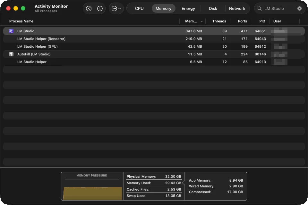Click the search magnifier icon
This screenshot has height=205, width=308.
pyautogui.click(x=260, y=8)
